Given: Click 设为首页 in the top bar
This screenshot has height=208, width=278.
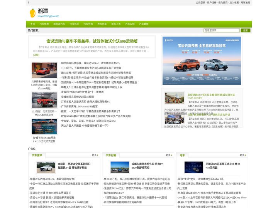Looking at the screenshot, I should click(x=223, y=2).
